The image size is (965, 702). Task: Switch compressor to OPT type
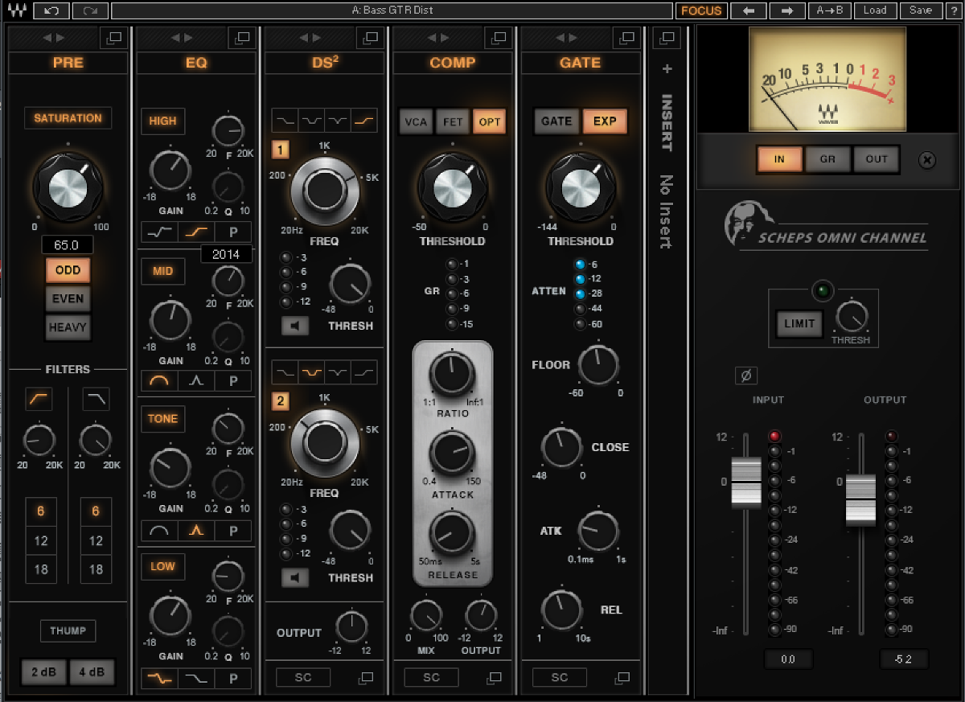489,121
